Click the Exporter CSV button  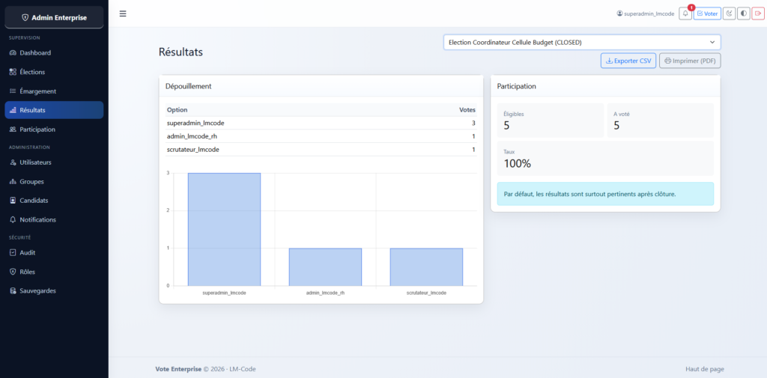(628, 61)
